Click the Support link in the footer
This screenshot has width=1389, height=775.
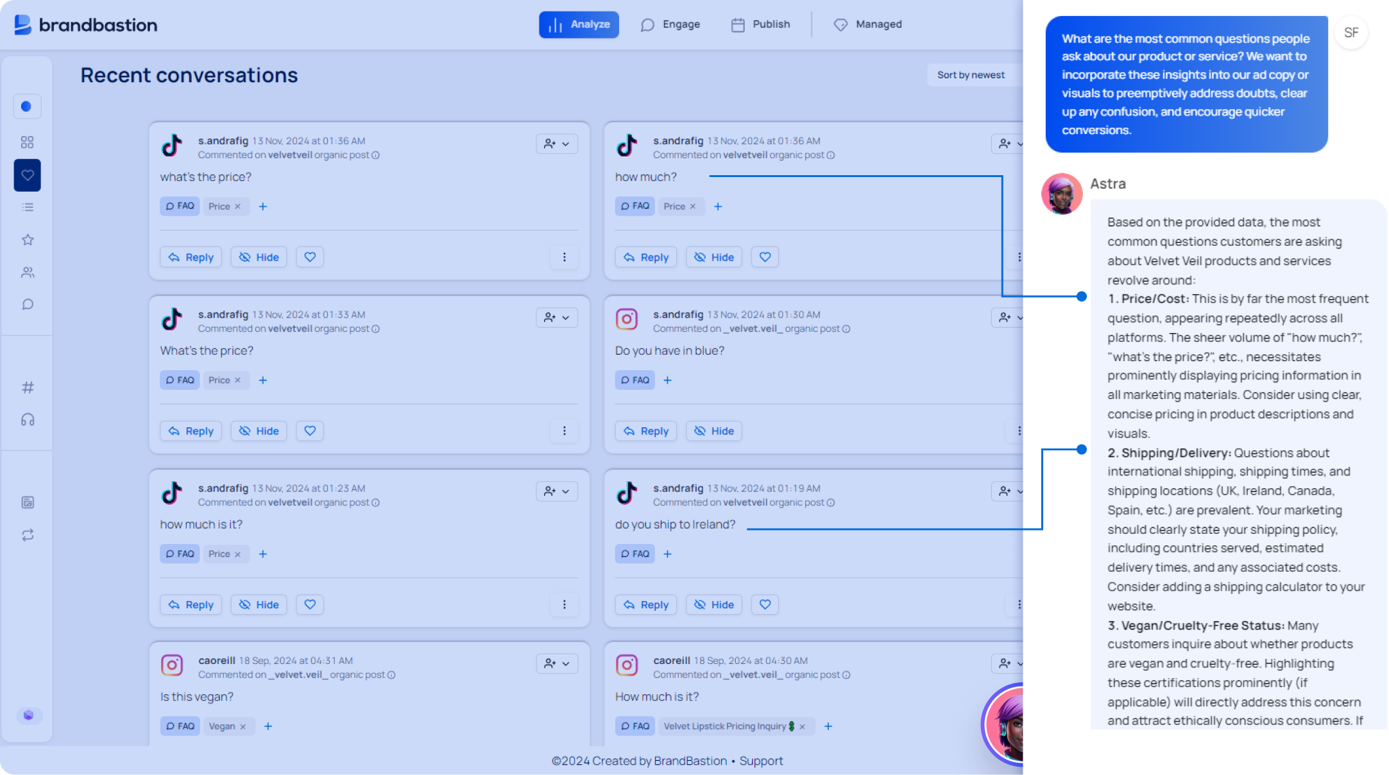(762, 760)
